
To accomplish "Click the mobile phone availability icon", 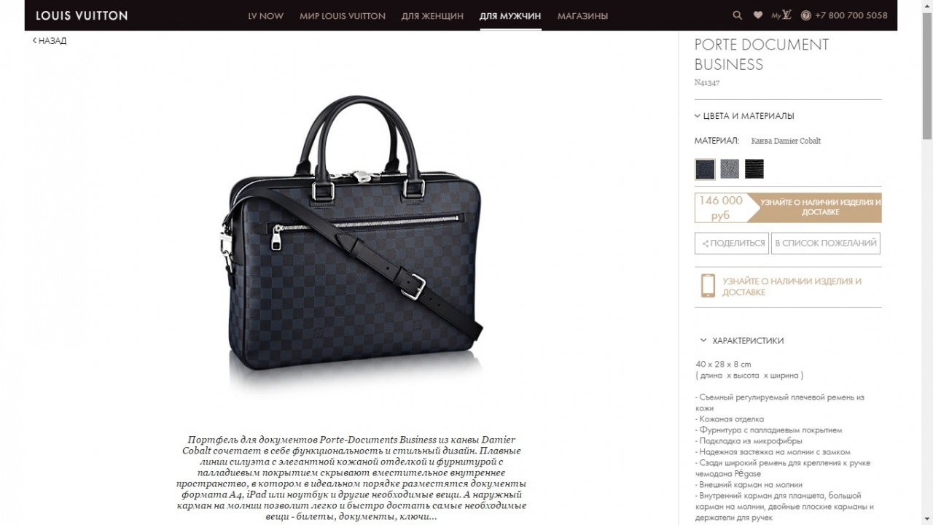I will point(707,286).
